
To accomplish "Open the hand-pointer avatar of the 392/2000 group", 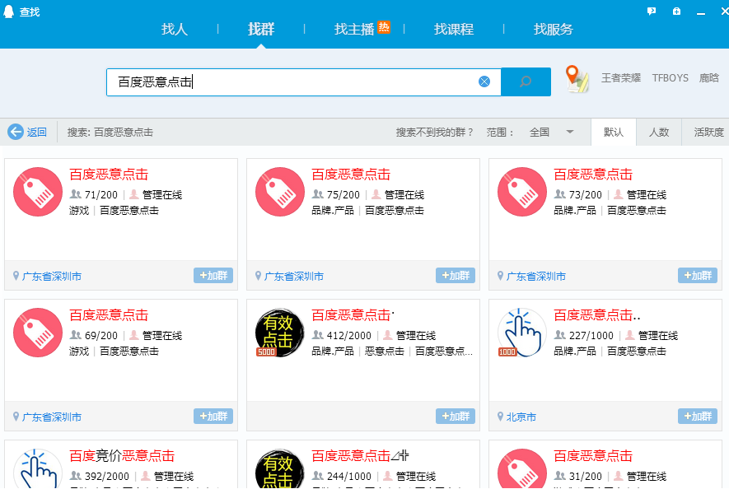I will point(38,468).
